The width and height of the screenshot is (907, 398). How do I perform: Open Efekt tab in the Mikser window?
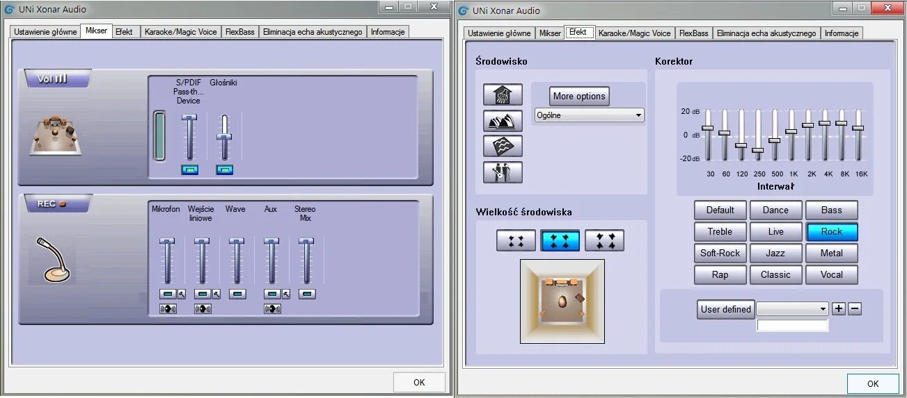point(125,32)
